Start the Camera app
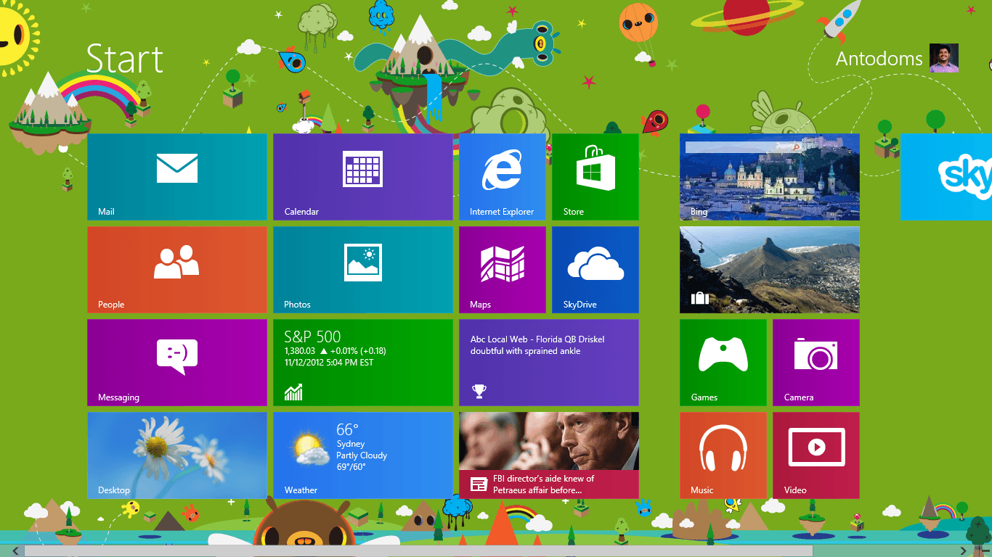 pyautogui.click(x=816, y=362)
